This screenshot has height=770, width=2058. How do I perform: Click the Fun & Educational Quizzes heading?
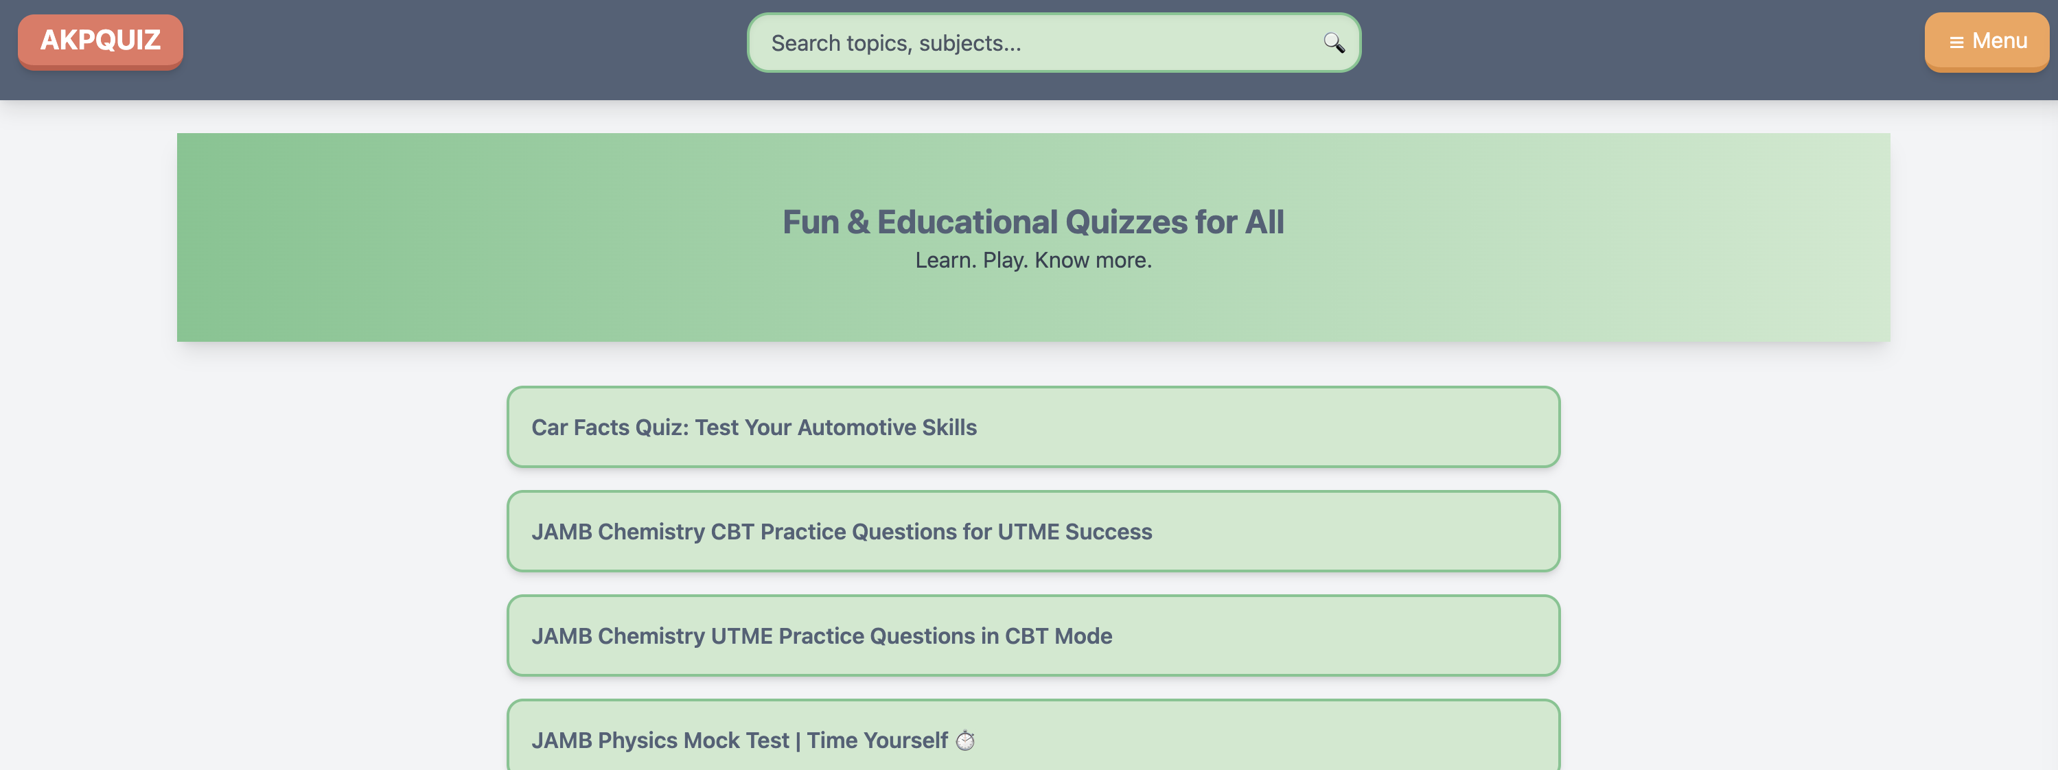pos(1033,222)
